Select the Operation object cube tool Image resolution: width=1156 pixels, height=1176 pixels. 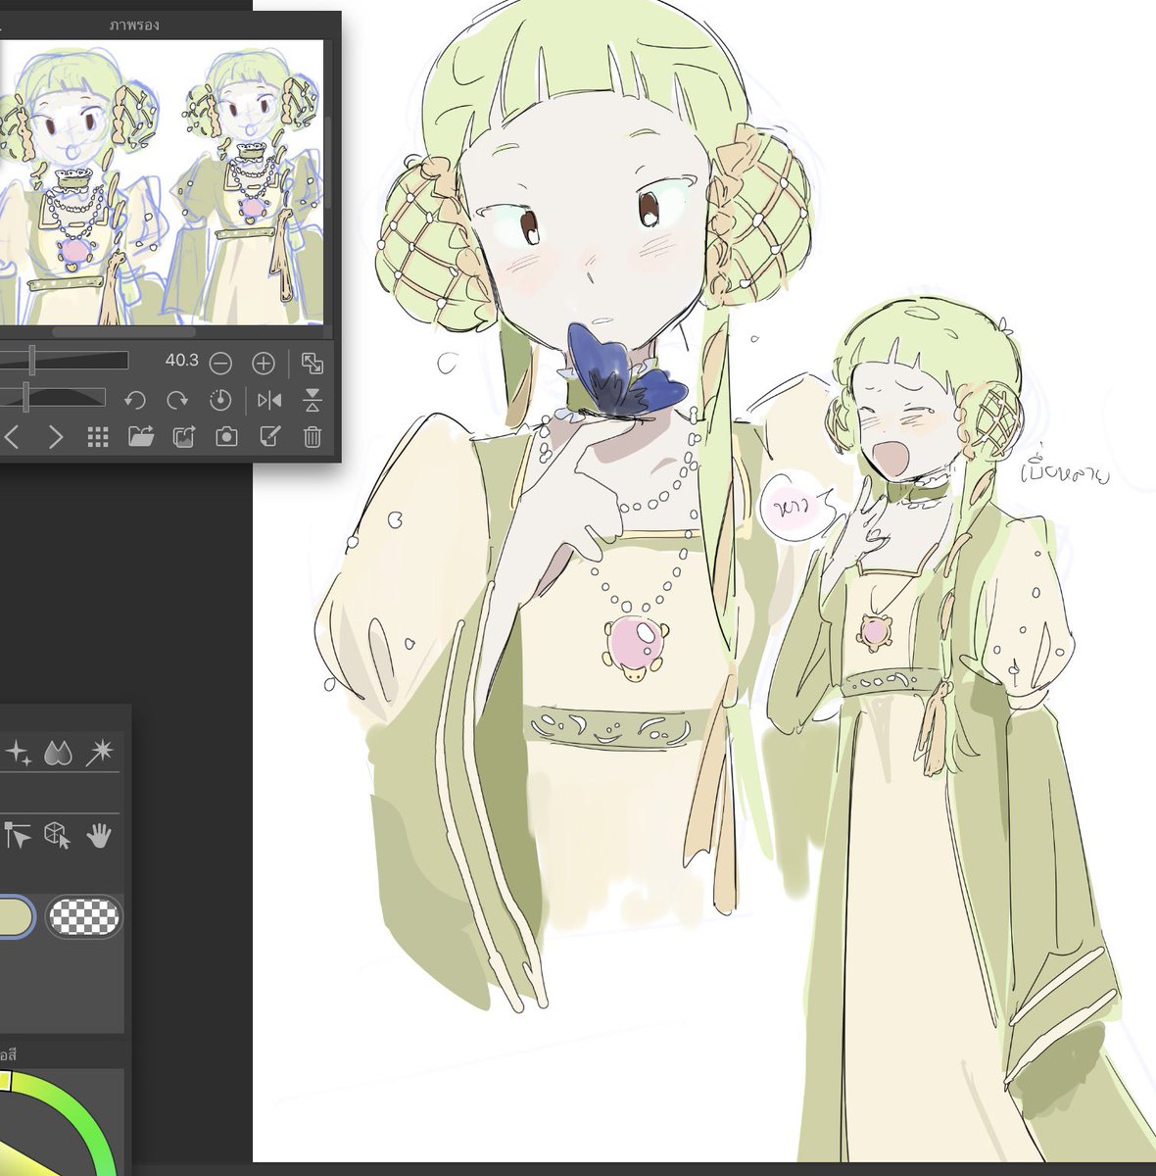click(x=59, y=835)
